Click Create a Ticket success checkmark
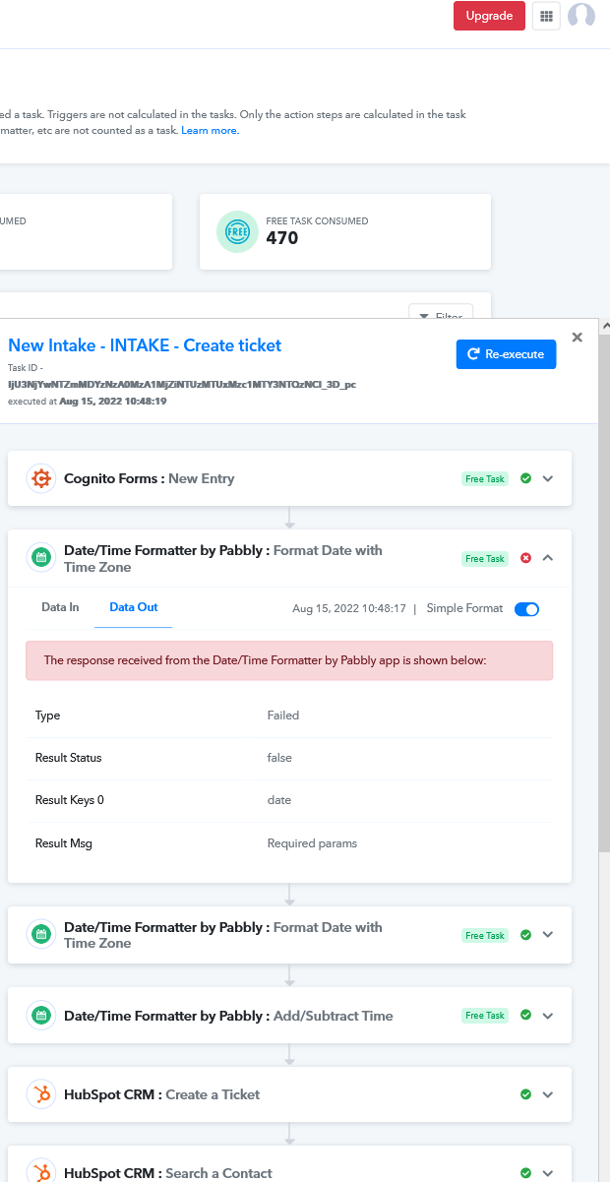This screenshot has height=1182, width=610. (525, 1094)
